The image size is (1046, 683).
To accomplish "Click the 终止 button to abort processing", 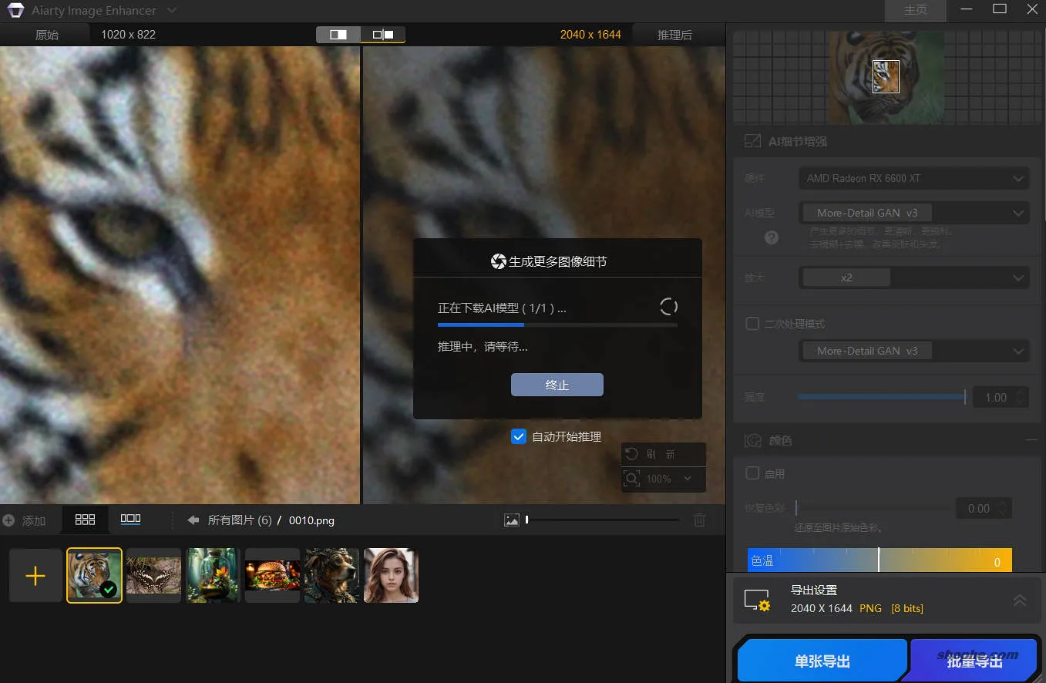I will (557, 385).
